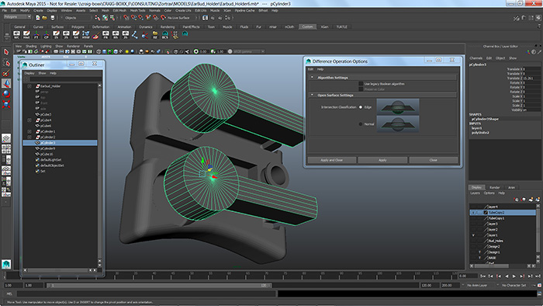Screen dimensions: 543x306
Task: Click the Save Scene icon
Action: point(52,18)
